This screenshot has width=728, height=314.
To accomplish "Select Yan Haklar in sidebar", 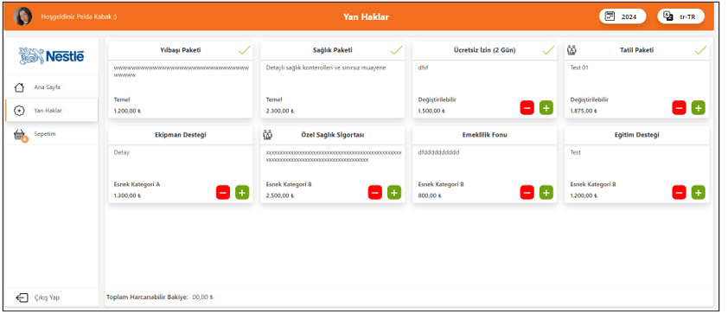I will (52, 111).
